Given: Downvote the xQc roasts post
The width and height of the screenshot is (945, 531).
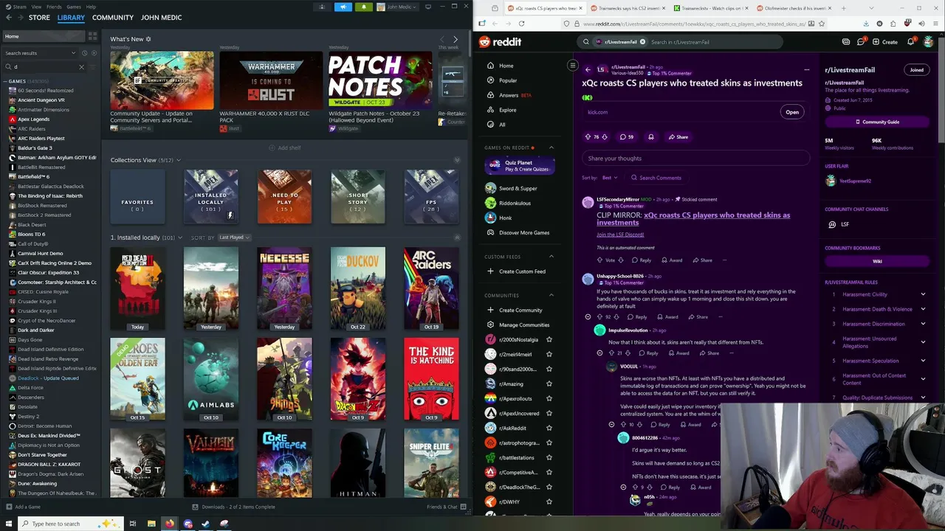Looking at the screenshot, I should coord(605,136).
